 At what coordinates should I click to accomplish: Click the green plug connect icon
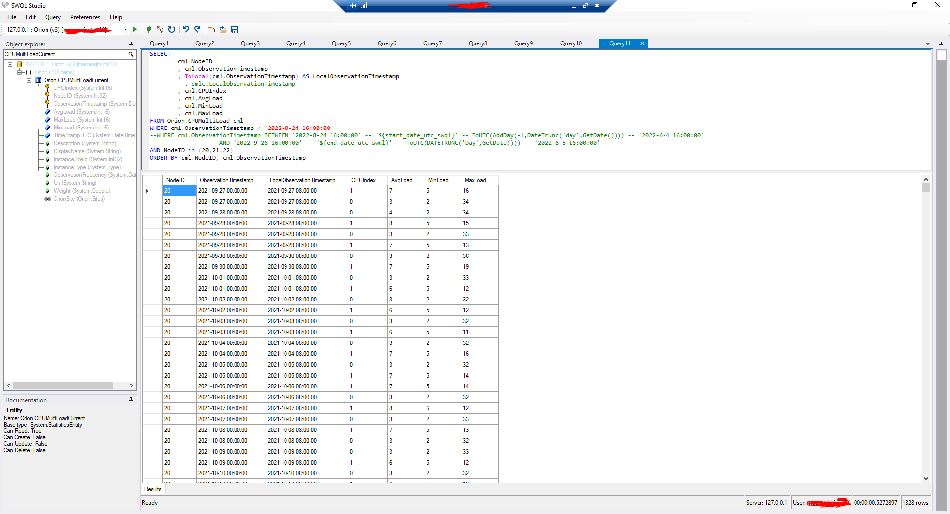coord(149,30)
